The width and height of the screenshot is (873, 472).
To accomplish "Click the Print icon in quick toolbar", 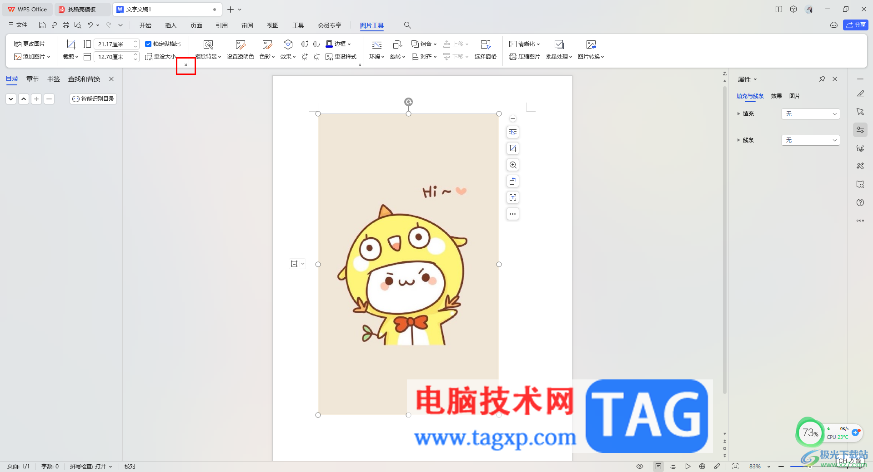I will coord(66,25).
